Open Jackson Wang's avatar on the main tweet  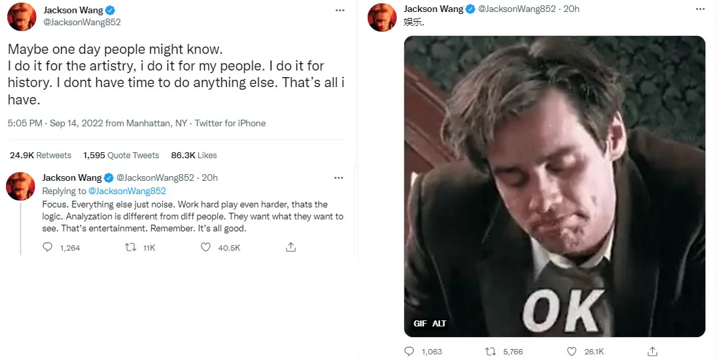pos(21,17)
